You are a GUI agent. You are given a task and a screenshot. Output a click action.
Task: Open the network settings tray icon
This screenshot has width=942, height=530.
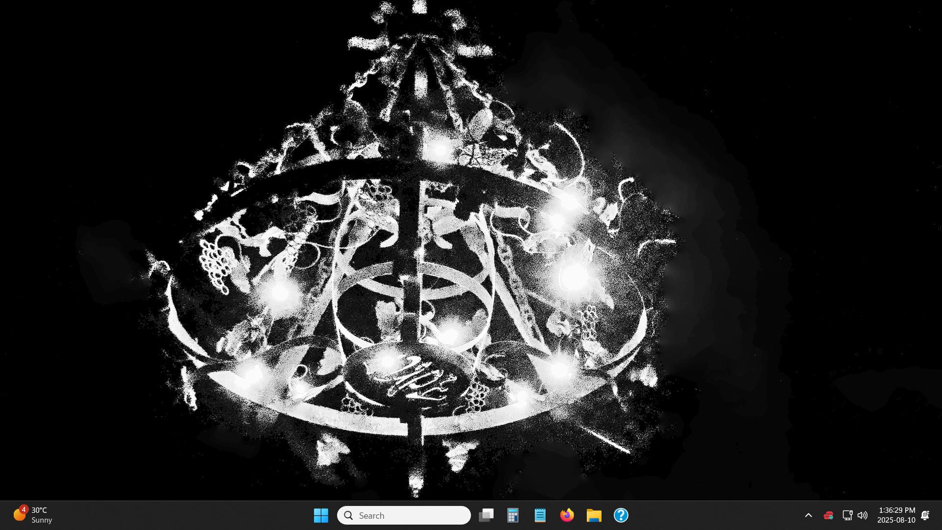point(847,515)
